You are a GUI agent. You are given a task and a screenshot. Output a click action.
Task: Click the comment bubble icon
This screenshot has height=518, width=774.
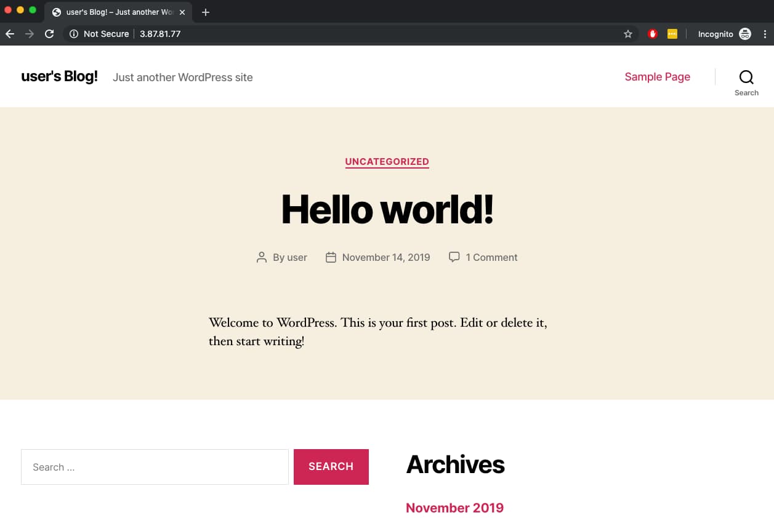[454, 257]
